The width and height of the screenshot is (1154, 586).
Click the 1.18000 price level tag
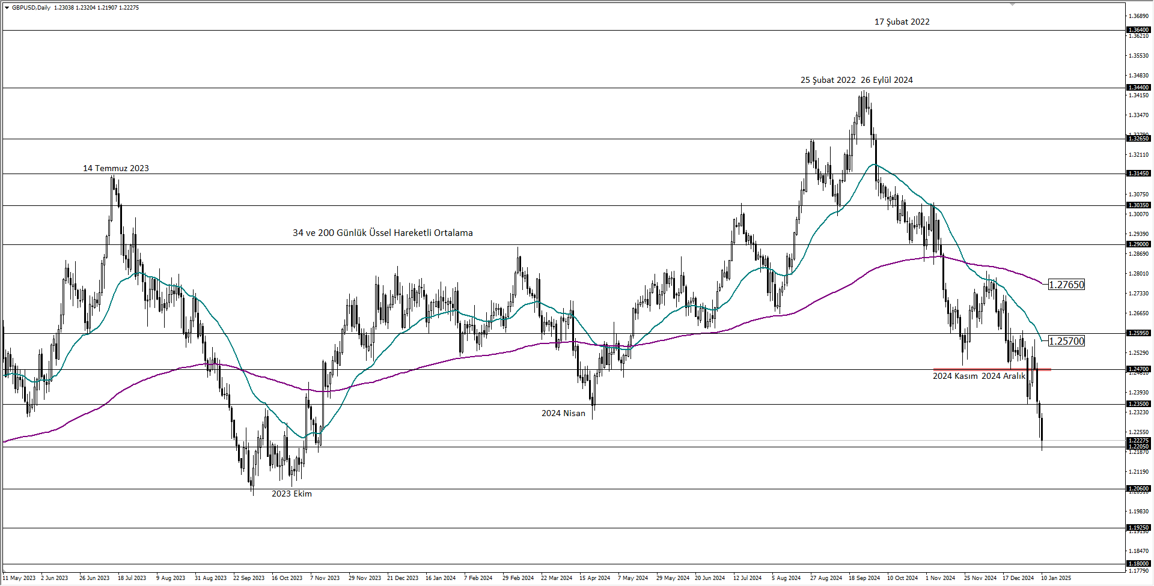pyautogui.click(x=1138, y=564)
